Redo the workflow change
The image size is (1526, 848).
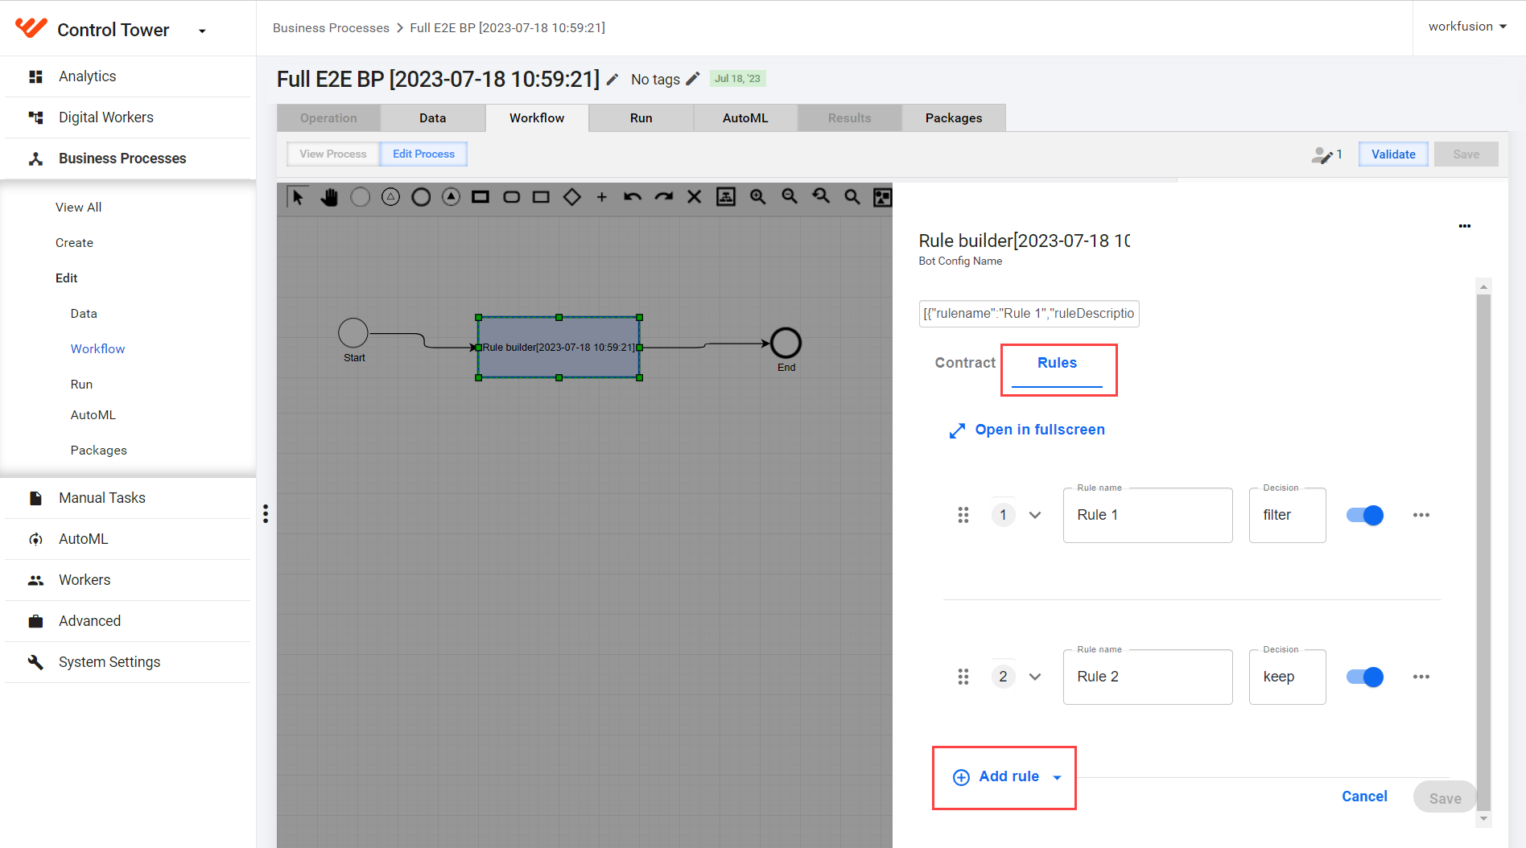coord(663,197)
